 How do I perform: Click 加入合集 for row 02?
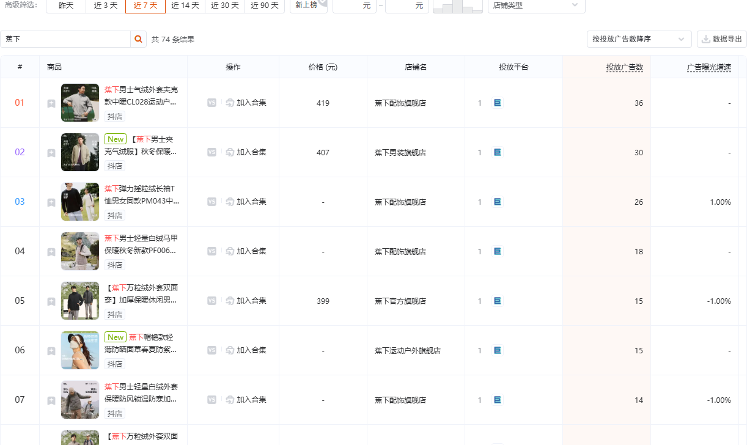[x=246, y=152]
